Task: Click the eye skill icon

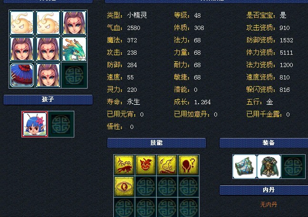Action: [x=124, y=187]
